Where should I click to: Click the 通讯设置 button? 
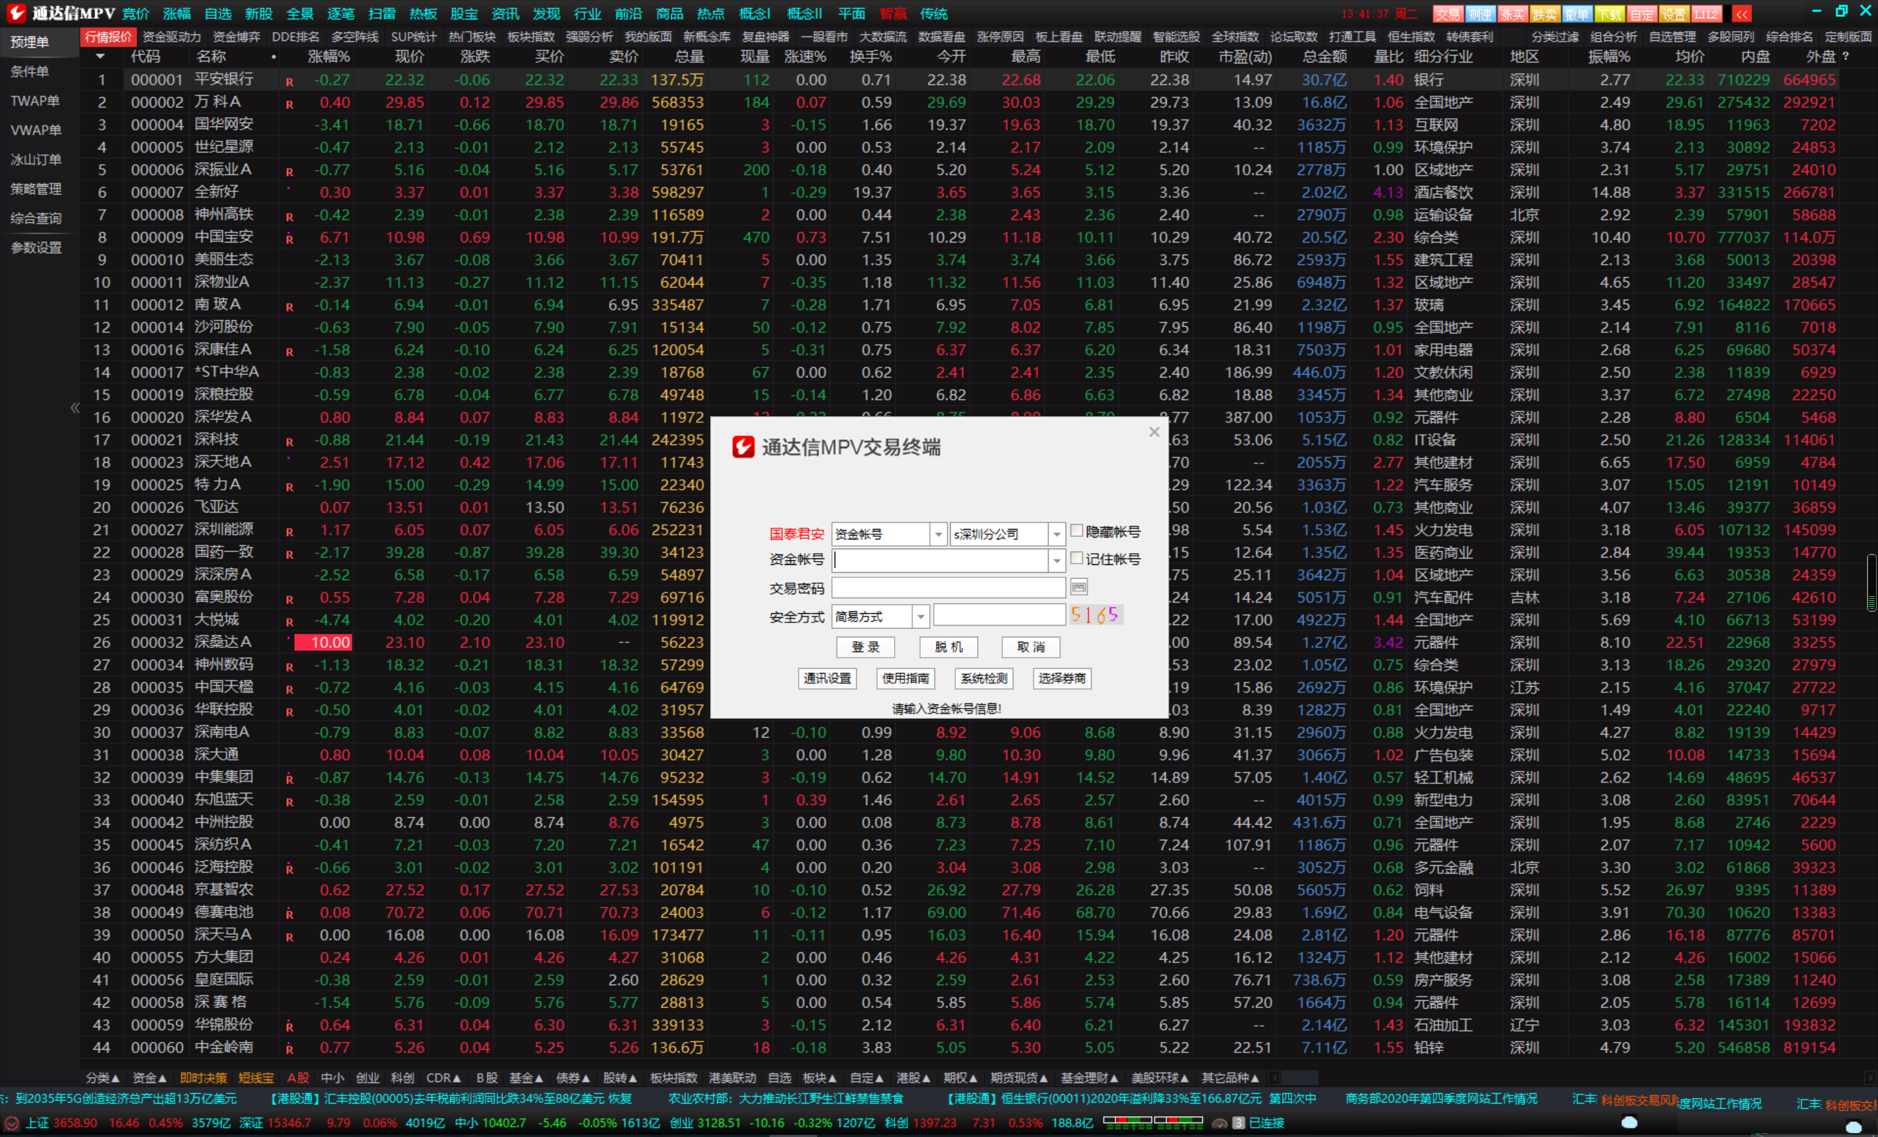pos(827,678)
